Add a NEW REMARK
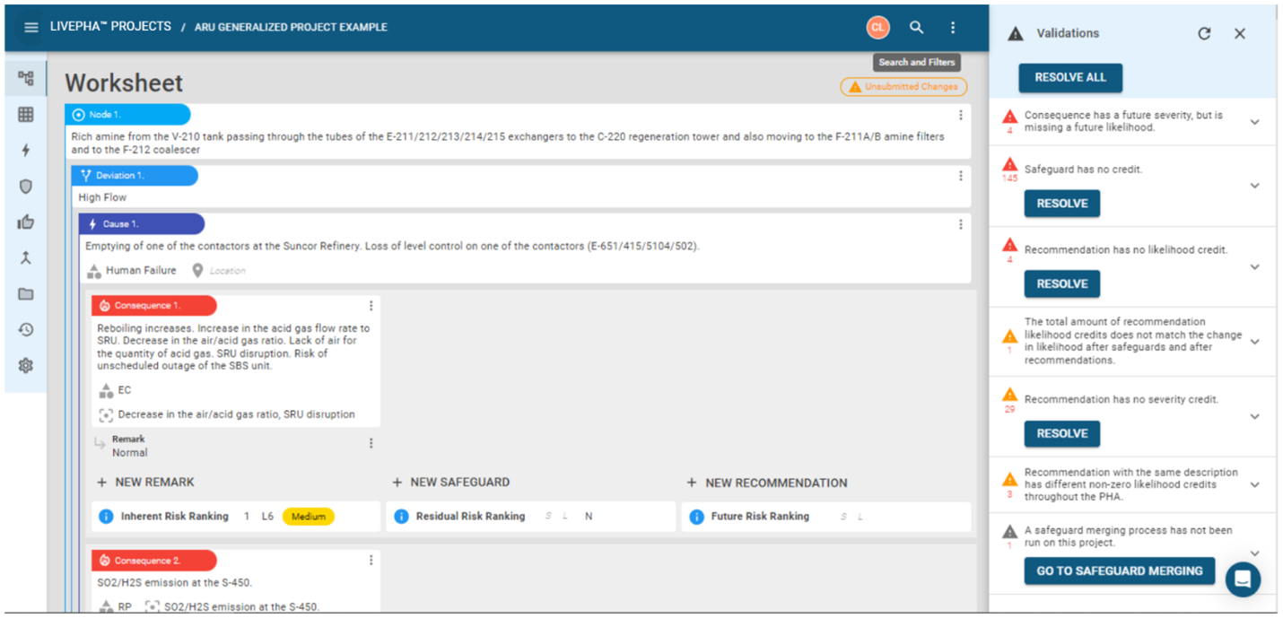Image resolution: width=1283 pixels, height=618 pixels. click(145, 483)
